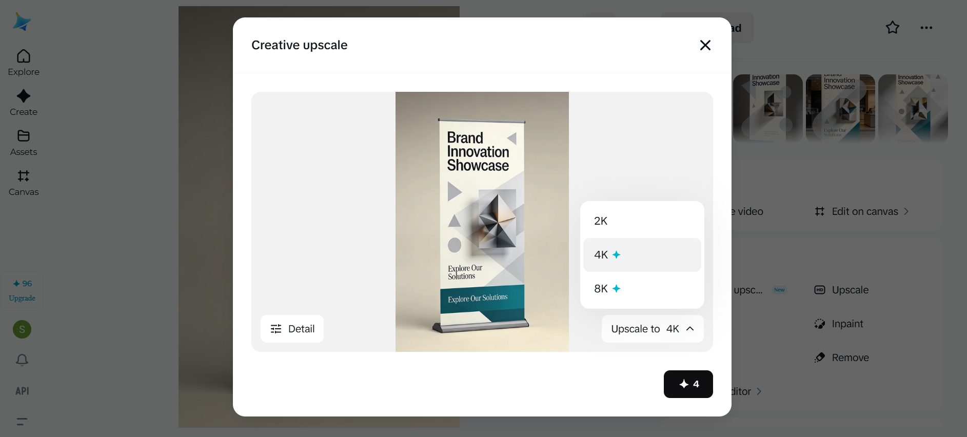Open the three-dot more options menu

pyautogui.click(x=926, y=28)
